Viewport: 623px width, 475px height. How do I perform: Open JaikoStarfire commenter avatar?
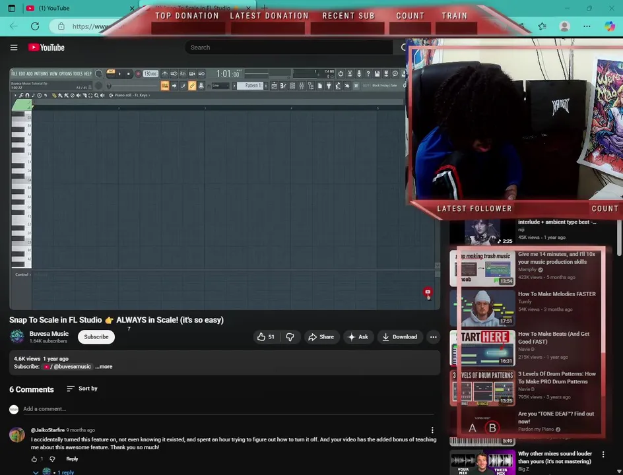tap(17, 435)
